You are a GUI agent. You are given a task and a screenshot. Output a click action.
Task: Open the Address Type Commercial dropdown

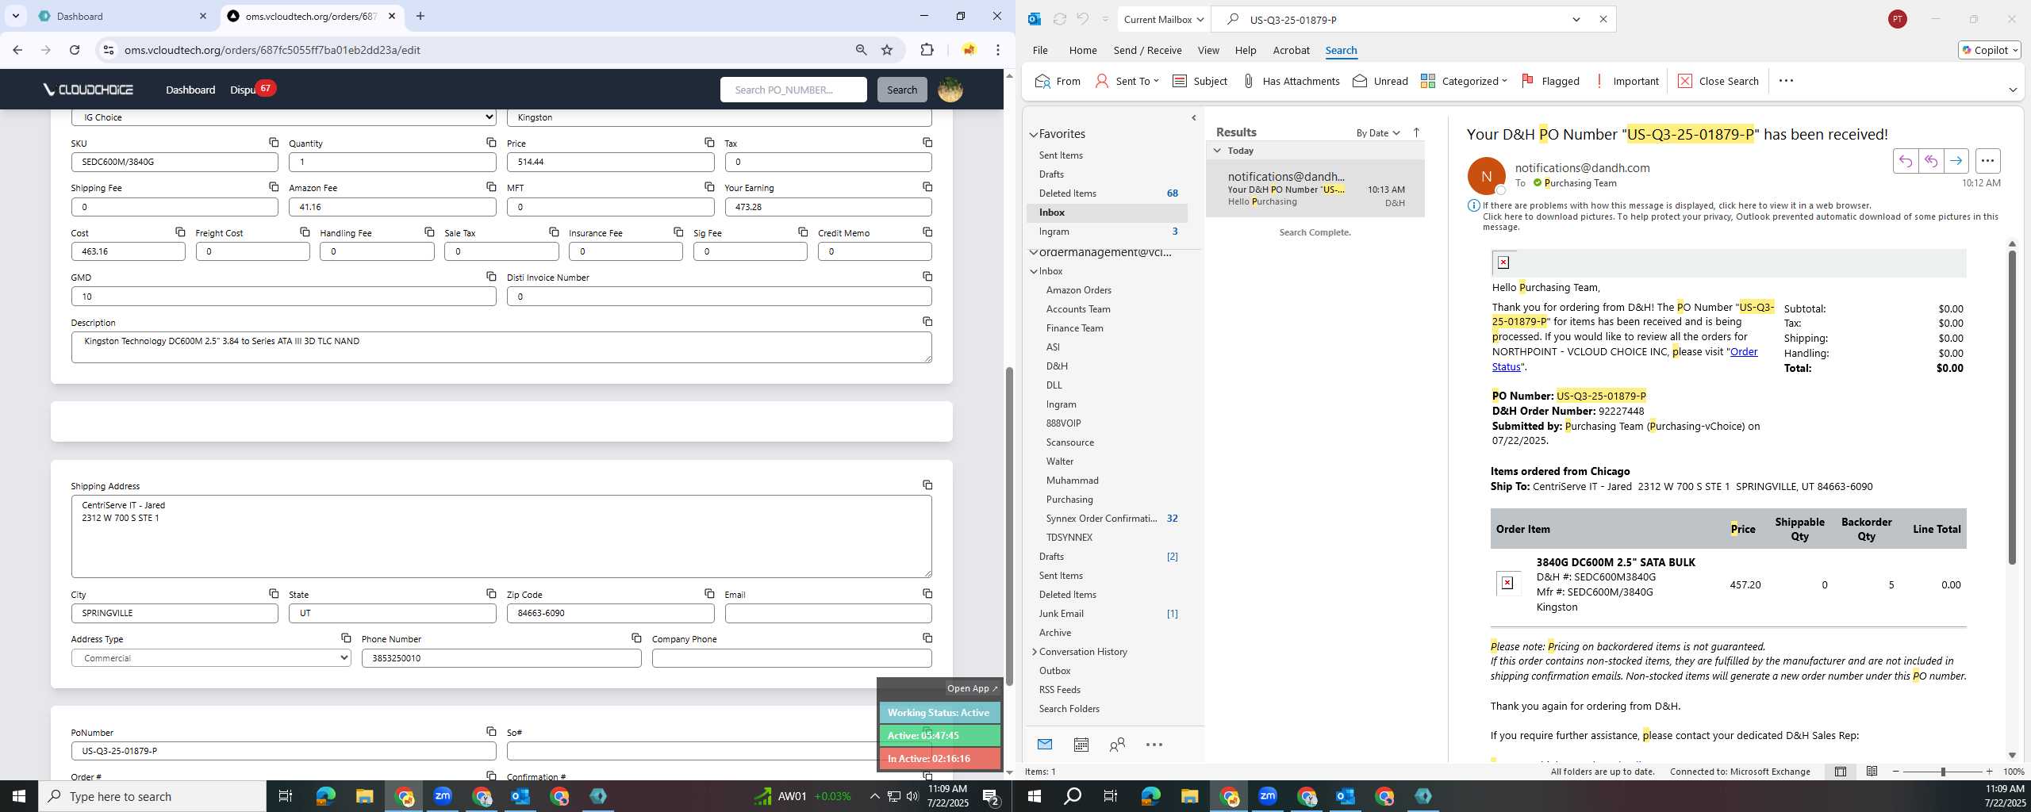pyautogui.click(x=211, y=658)
